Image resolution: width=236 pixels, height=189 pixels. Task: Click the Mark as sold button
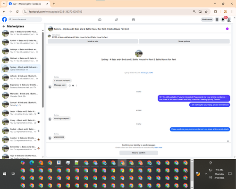click(x=93, y=41)
